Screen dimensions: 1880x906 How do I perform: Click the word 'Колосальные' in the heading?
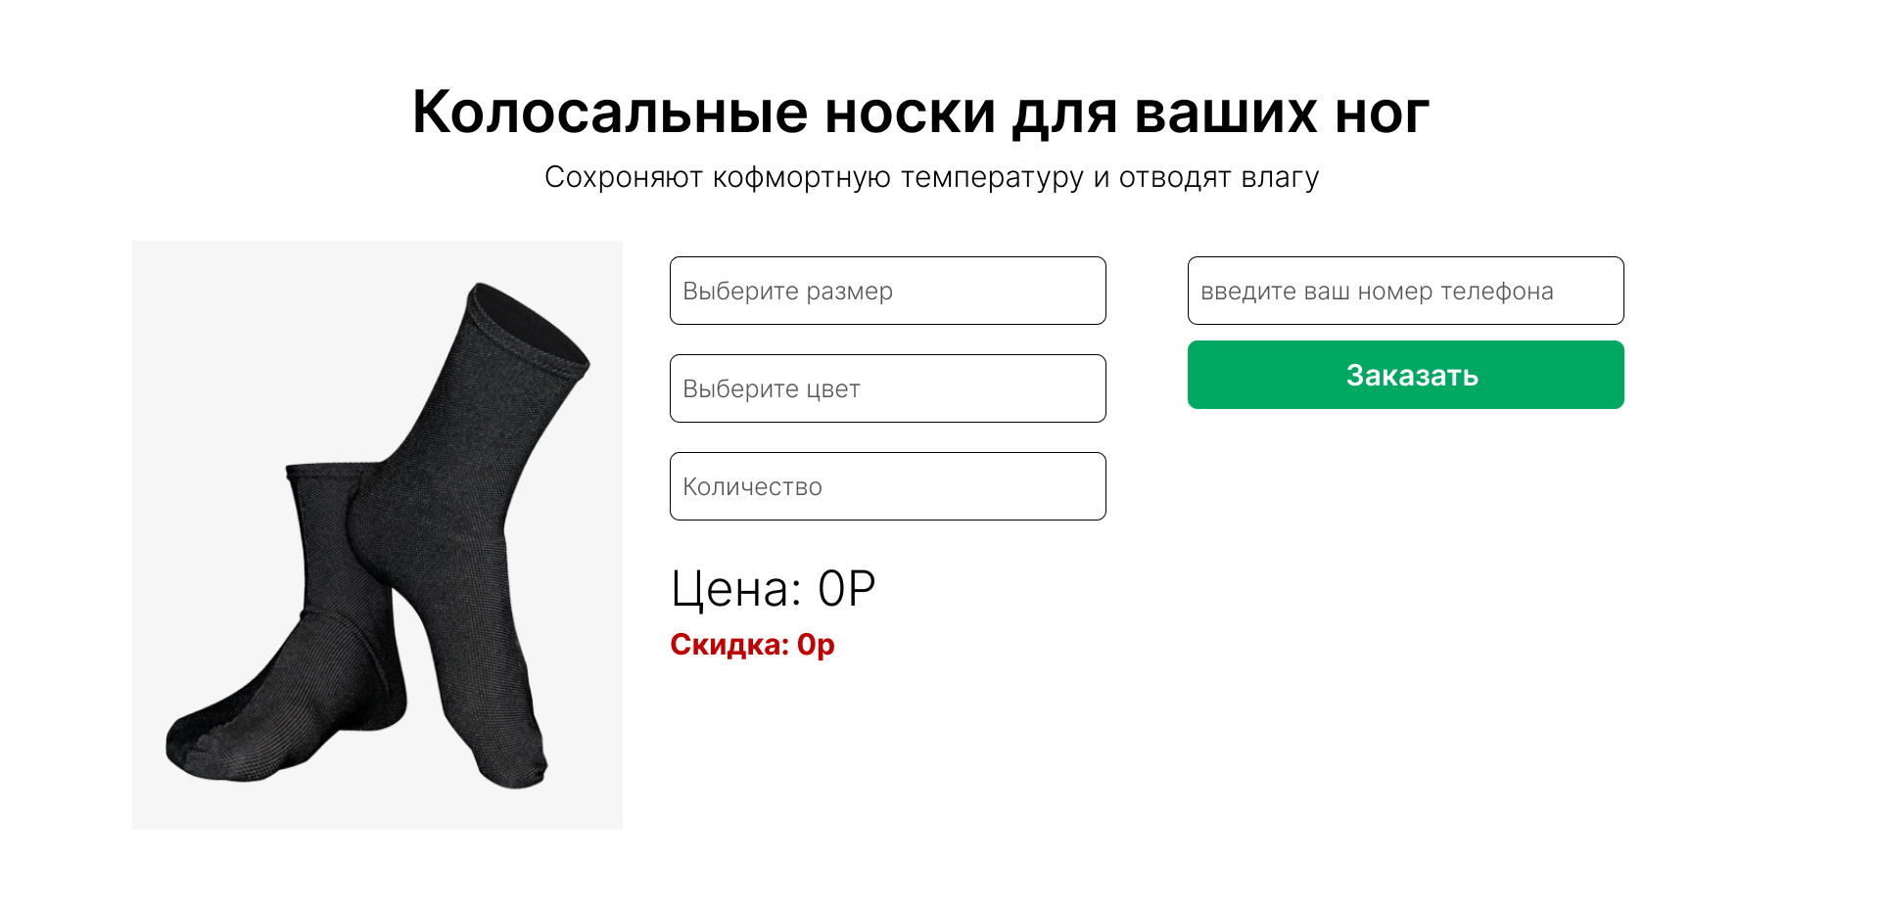[x=610, y=113]
